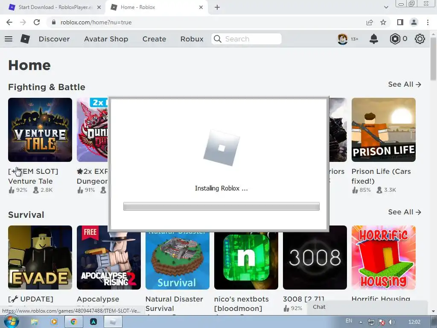This screenshot has height=328, width=437.
Task: Show hidden tray icons
Action: (x=361, y=322)
